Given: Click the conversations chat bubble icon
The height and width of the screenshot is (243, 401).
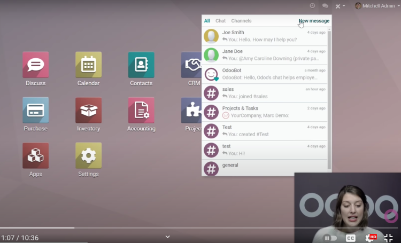Looking at the screenshot, I should [325, 6].
